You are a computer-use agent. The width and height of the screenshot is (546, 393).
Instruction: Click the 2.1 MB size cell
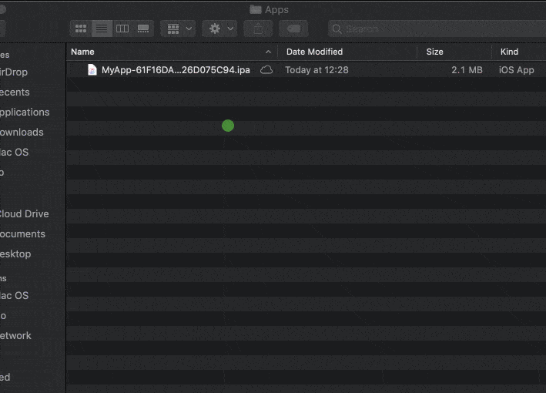click(x=467, y=70)
